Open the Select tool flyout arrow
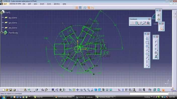 click(163, 30)
